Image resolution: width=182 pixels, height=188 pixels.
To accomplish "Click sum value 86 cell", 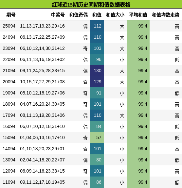I will [x=97, y=182].
